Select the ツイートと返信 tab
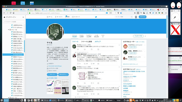Viewport: 182px width, 102px height. click(86, 42)
